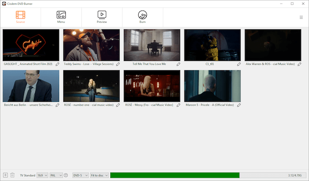The image size is (309, 181).
Task: Open the hamburger menu at top right
Action: pyautogui.click(x=301, y=18)
